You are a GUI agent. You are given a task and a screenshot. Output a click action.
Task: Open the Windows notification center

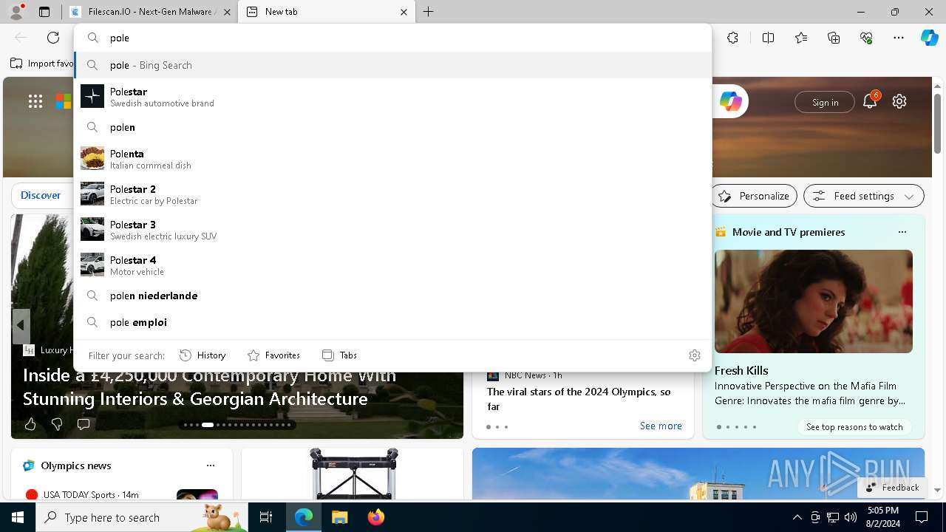[922, 517]
